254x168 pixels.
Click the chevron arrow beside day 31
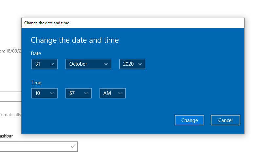click(52, 64)
